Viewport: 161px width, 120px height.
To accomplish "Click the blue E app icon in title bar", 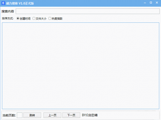I will (x=3, y=3).
